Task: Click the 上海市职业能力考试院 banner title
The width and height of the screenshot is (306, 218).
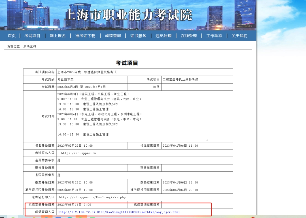Action: (128, 15)
